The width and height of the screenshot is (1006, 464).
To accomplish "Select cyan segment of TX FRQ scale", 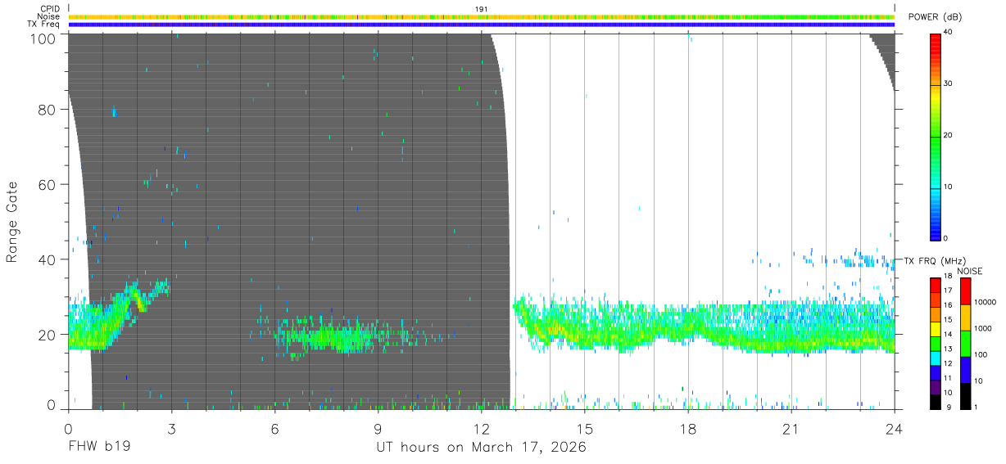I will [x=936, y=358].
